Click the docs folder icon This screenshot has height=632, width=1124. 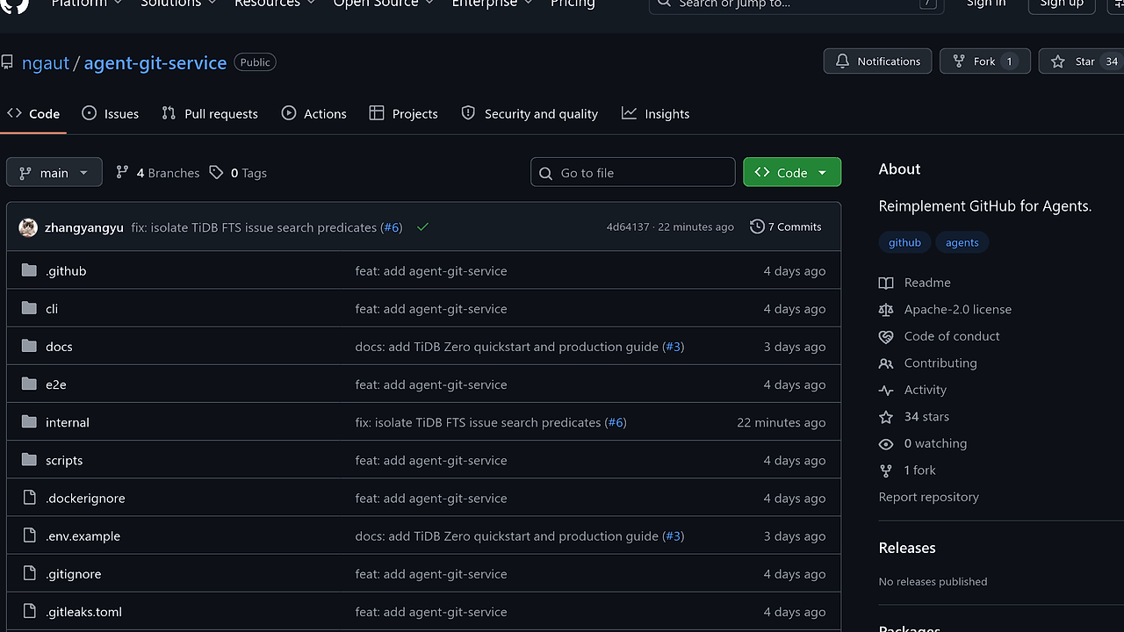click(x=29, y=346)
